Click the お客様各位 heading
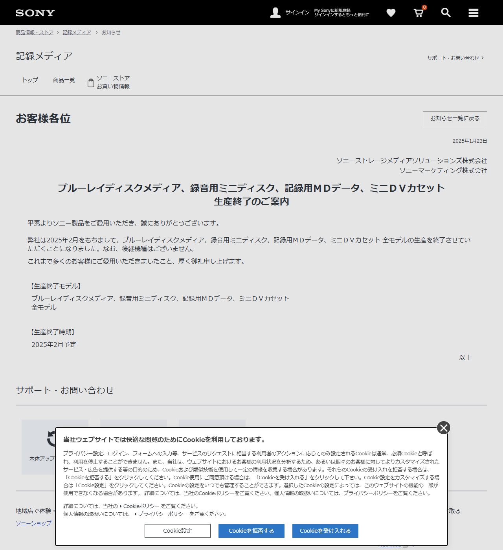 click(x=43, y=119)
